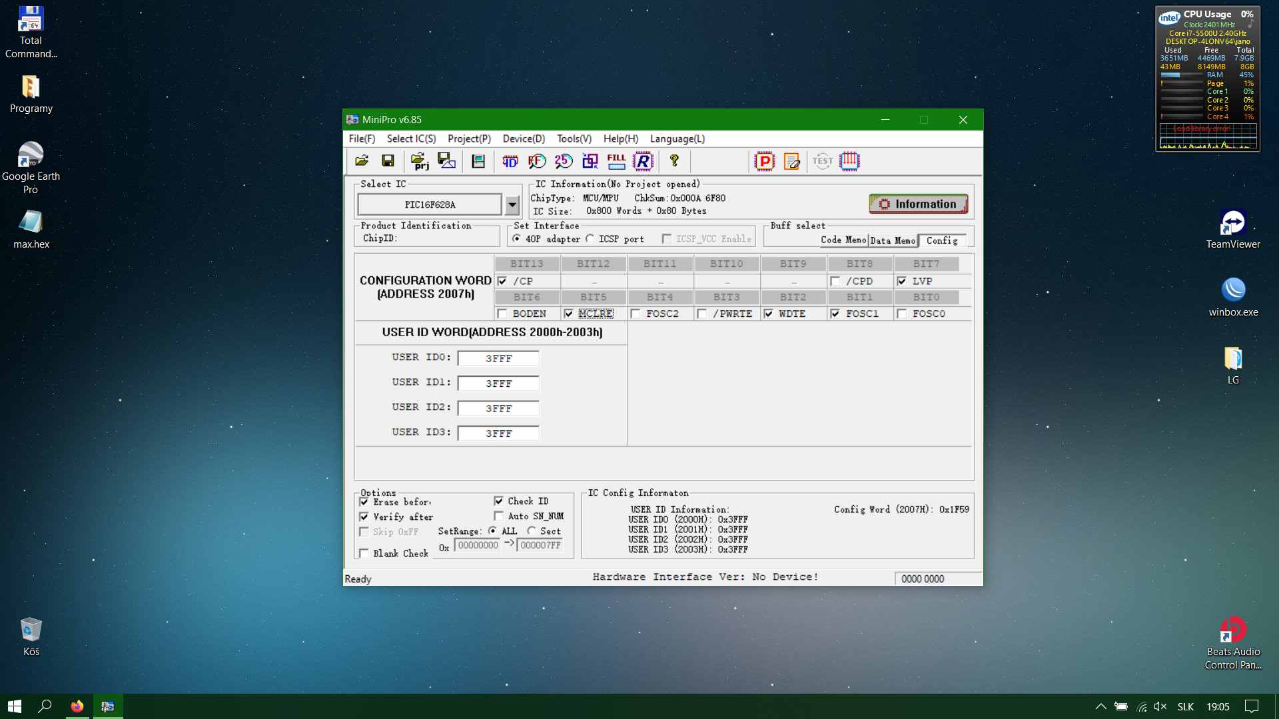Click the Read chip R icon
1279x719 pixels.
pyautogui.click(x=643, y=160)
